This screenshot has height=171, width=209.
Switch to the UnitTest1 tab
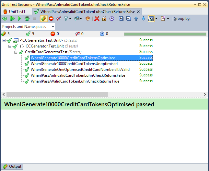tap(15, 11)
